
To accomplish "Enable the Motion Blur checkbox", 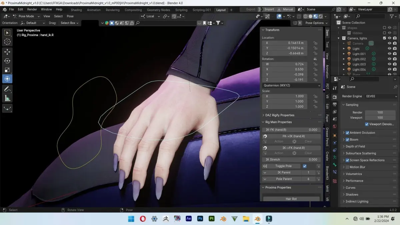I will click(347, 167).
